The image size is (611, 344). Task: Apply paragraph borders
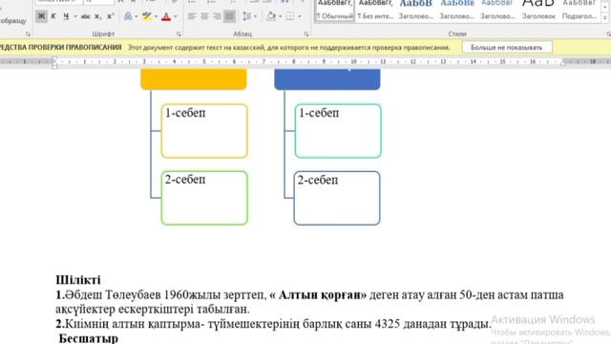(290, 16)
